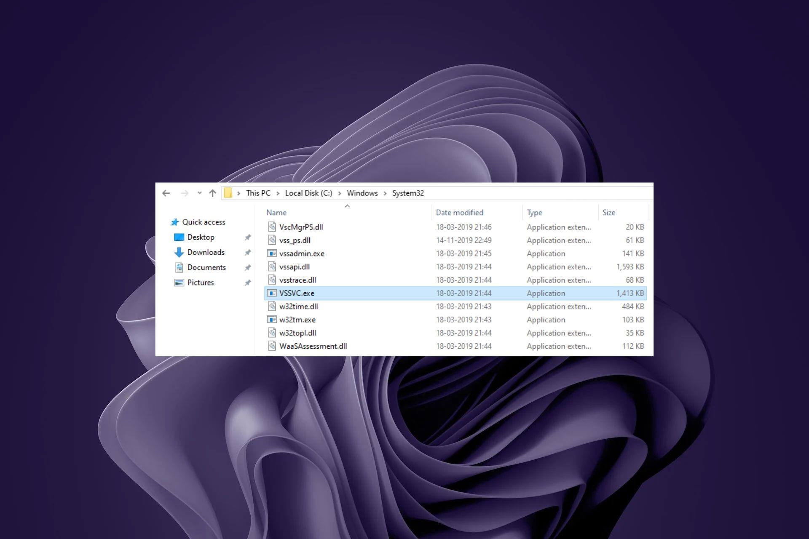Select the VscMgrPS.dll file
809x539 pixels.
click(301, 227)
